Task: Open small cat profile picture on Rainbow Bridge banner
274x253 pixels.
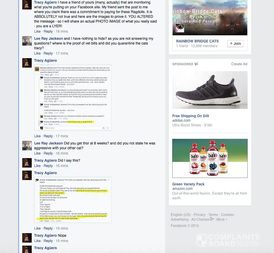Action: [x=180, y=28]
